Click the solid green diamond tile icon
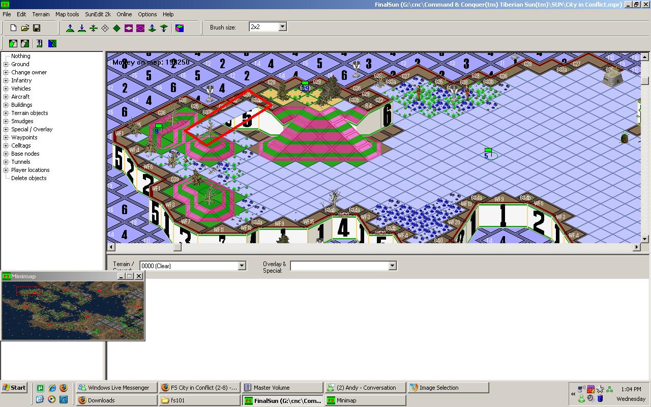Image resolution: width=651 pixels, height=407 pixels. [x=117, y=28]
